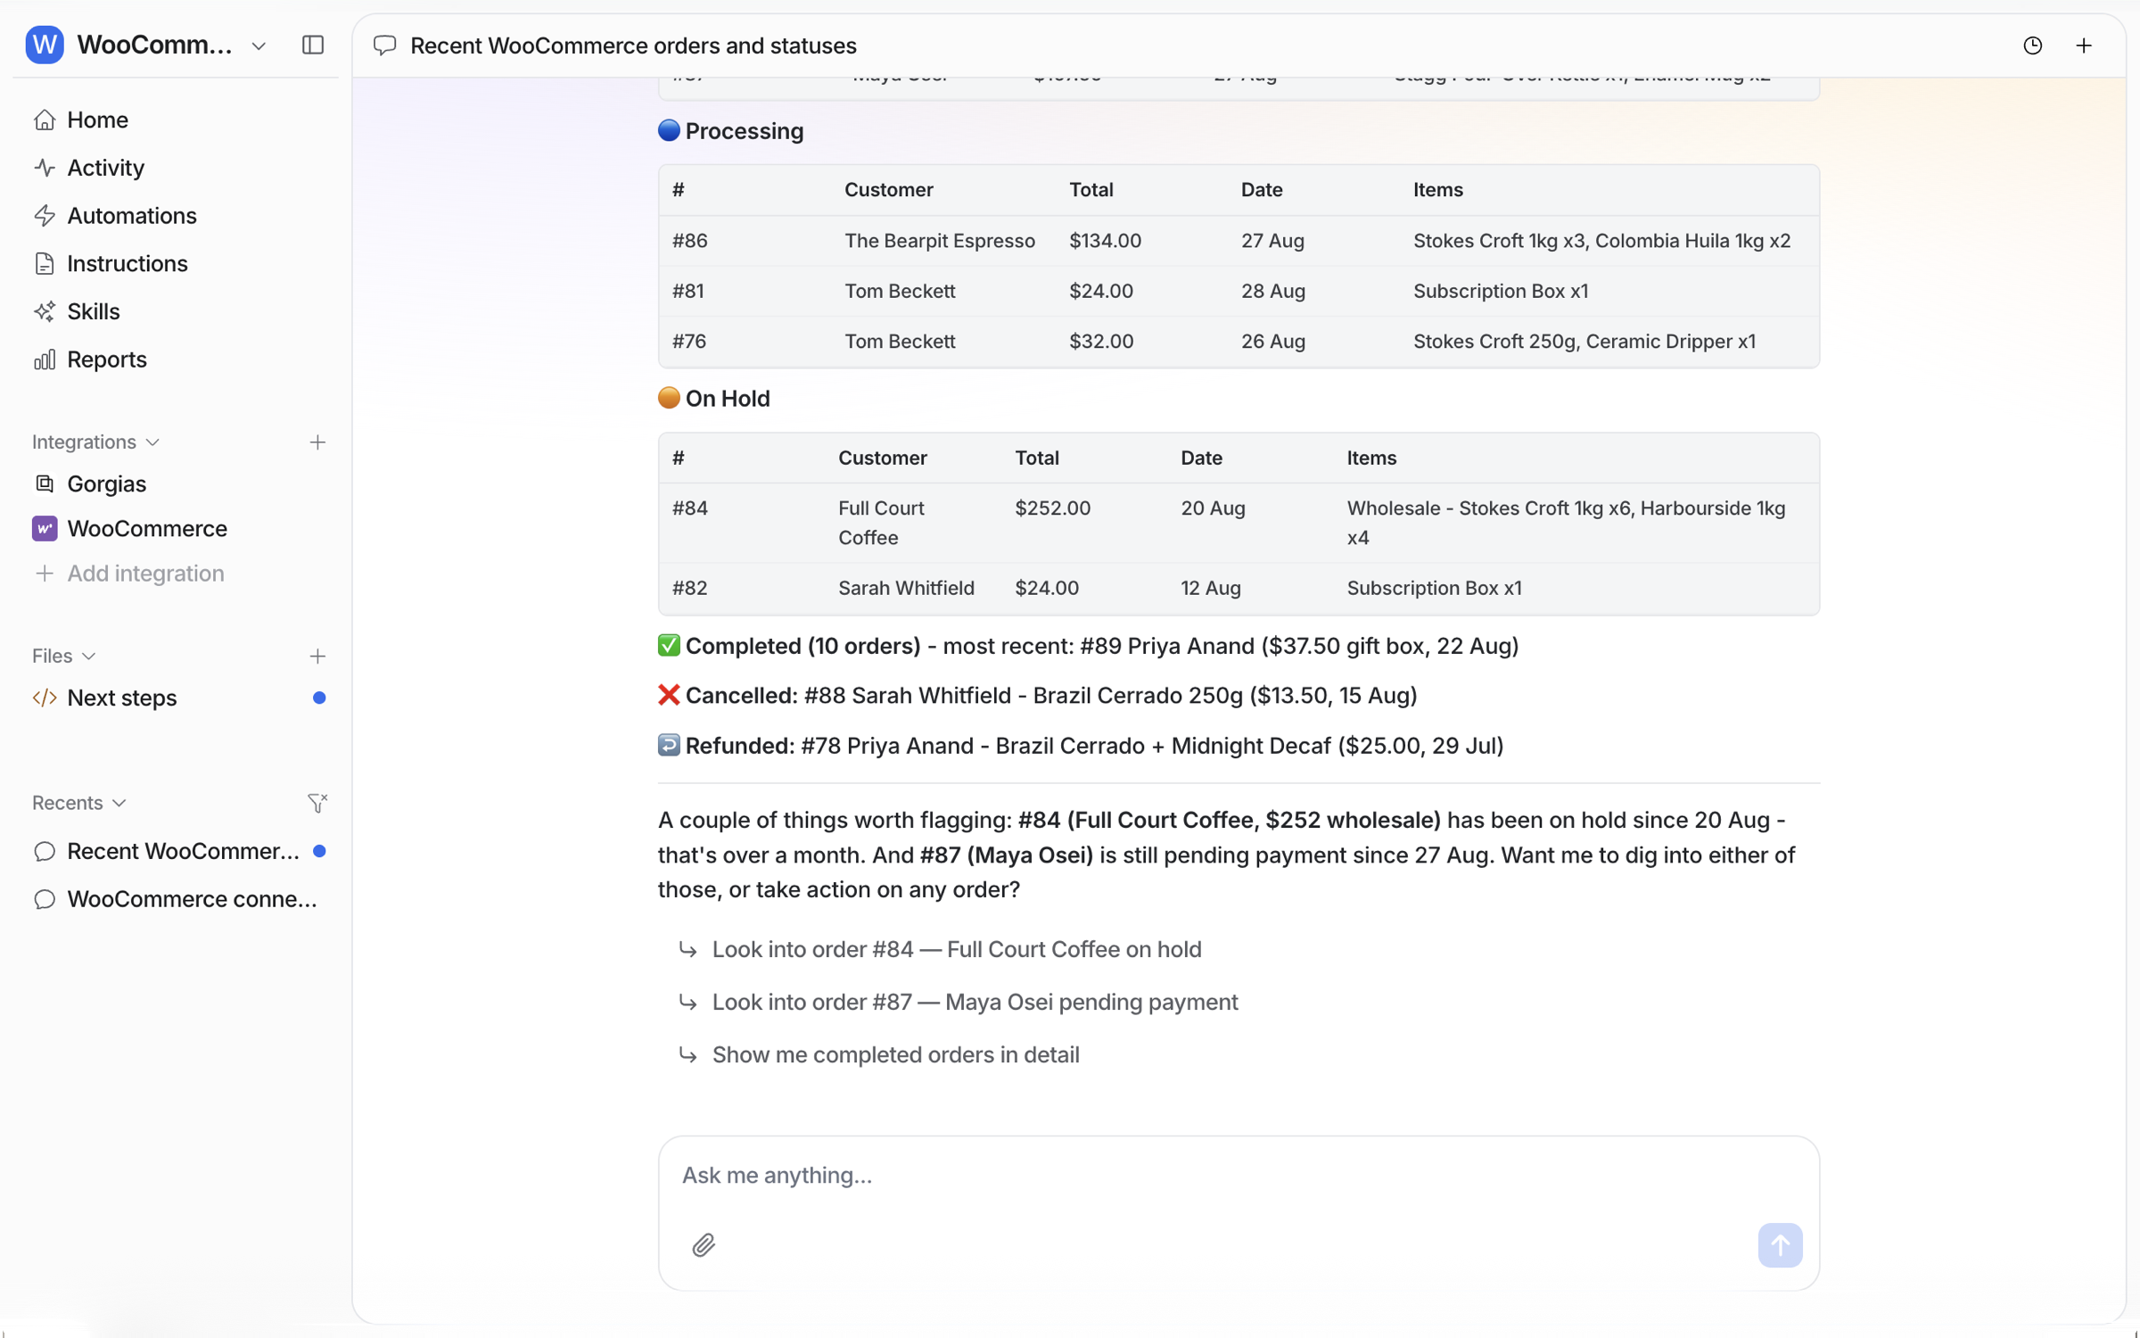Click the chat bubble icon in title bar

pos(384,45)
